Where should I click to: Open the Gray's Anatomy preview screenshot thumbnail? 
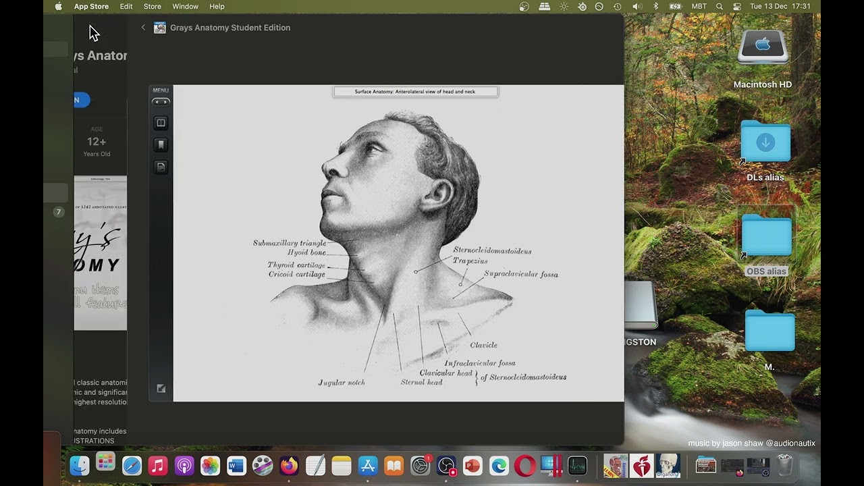pos(100,253)
